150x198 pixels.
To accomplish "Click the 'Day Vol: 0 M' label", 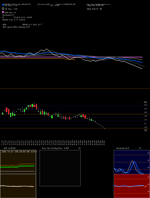I will (x=94, y=9).
